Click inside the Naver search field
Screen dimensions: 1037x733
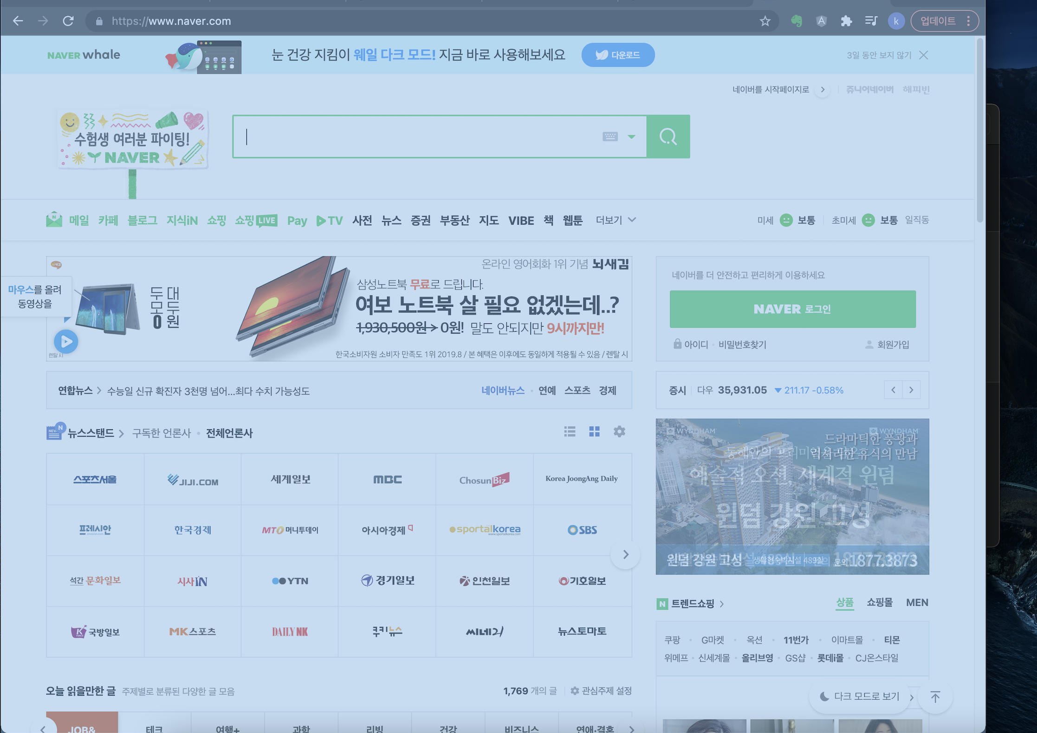click(x=418, y=136)
